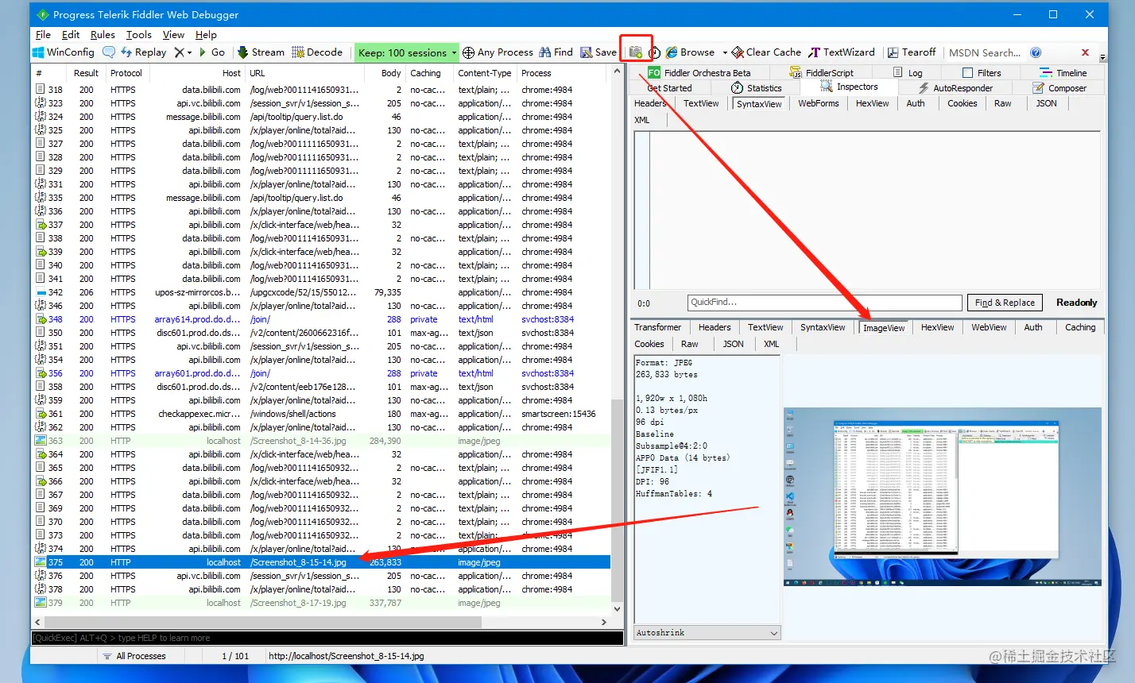Open the TextWizard tool
The image size is (1135, 683).
point(842,52)
